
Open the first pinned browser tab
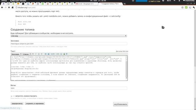click(x=3, y=4)
